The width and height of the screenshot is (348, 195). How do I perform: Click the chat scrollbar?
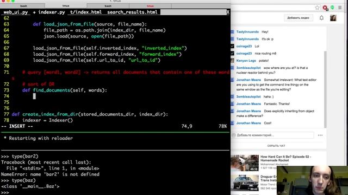point(325,89)
